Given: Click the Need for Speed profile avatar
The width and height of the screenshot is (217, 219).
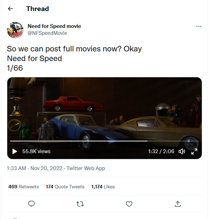Looking at the screenshot, I should pos(15,30).
